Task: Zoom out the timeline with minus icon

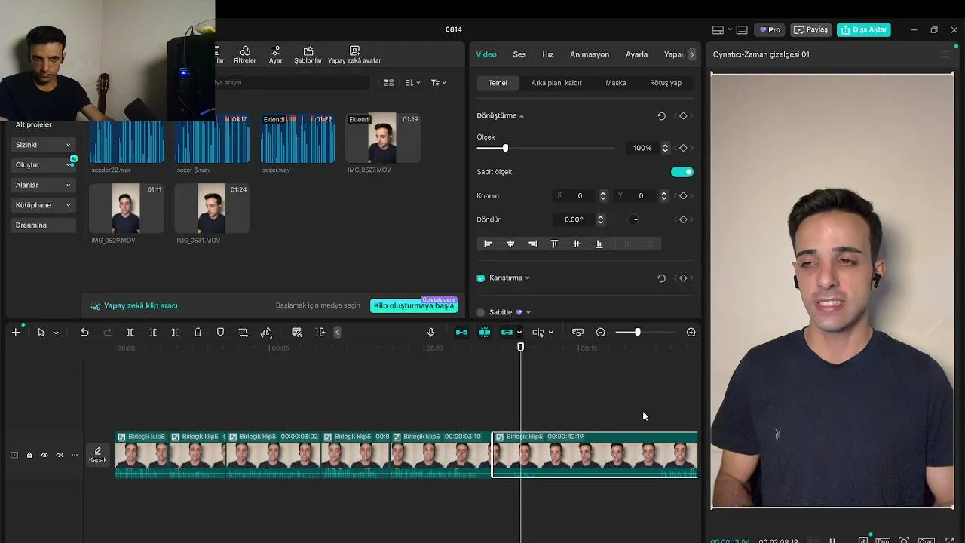Action: pyautogui.click(x=601, y=333)
